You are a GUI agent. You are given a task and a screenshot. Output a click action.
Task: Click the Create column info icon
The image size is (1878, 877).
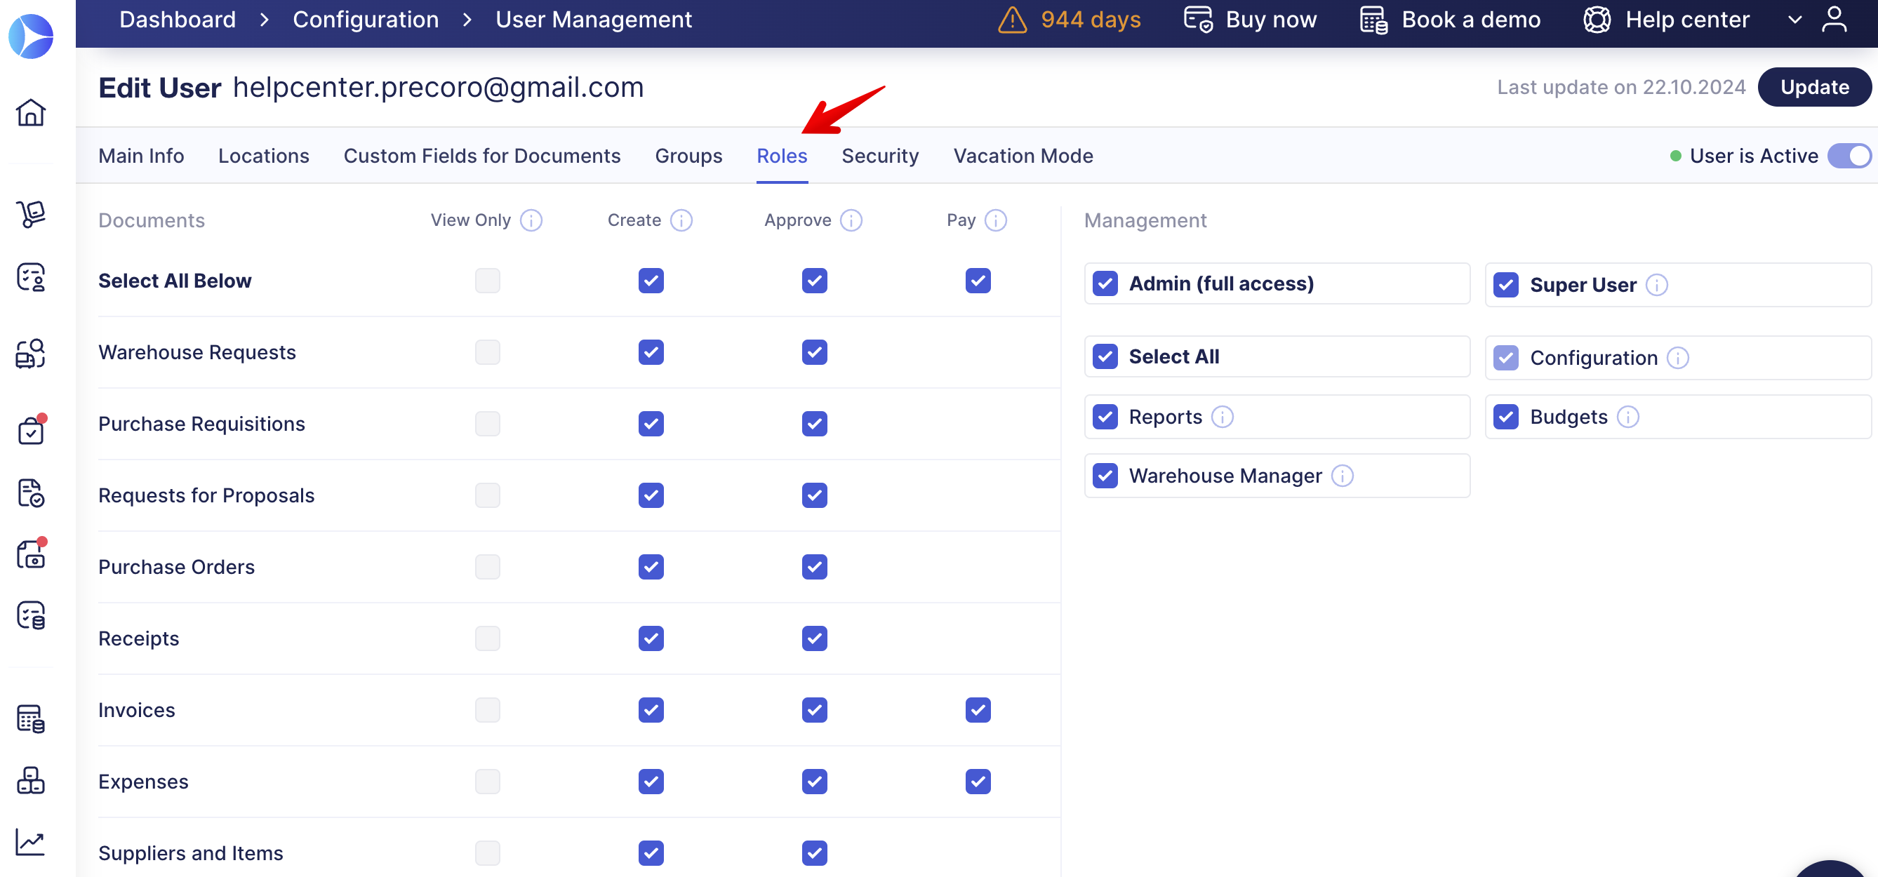[x=681, y=220]
